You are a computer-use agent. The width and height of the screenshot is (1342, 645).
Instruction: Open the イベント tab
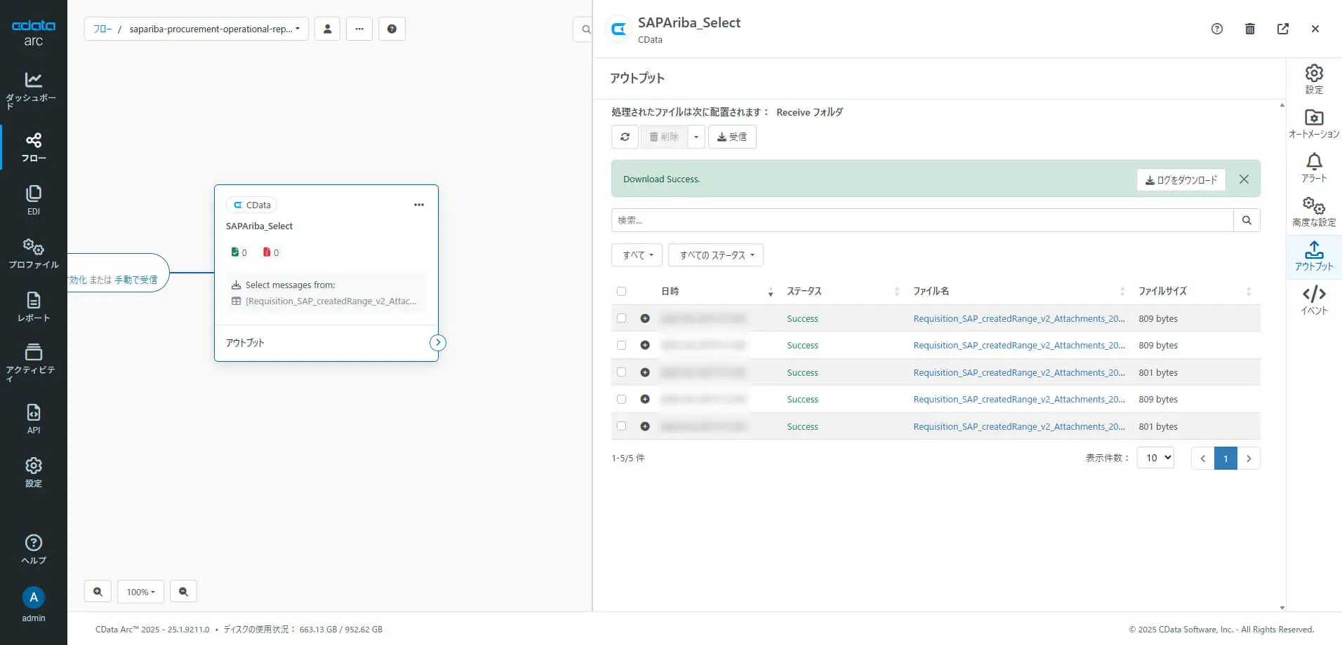tap(1314, 300)
